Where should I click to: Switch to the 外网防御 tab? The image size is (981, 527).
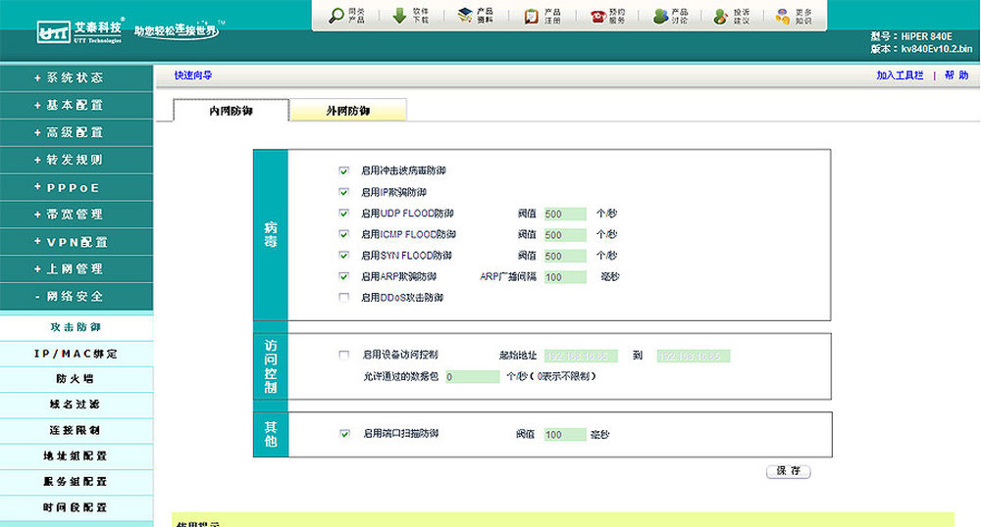pyautogui.click(x=348, y=112)
